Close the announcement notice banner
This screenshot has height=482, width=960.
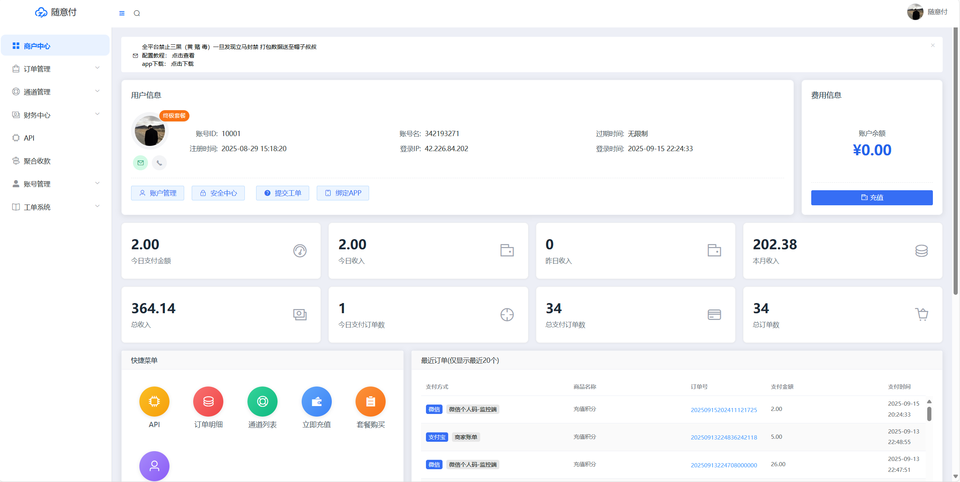point(933,45)
